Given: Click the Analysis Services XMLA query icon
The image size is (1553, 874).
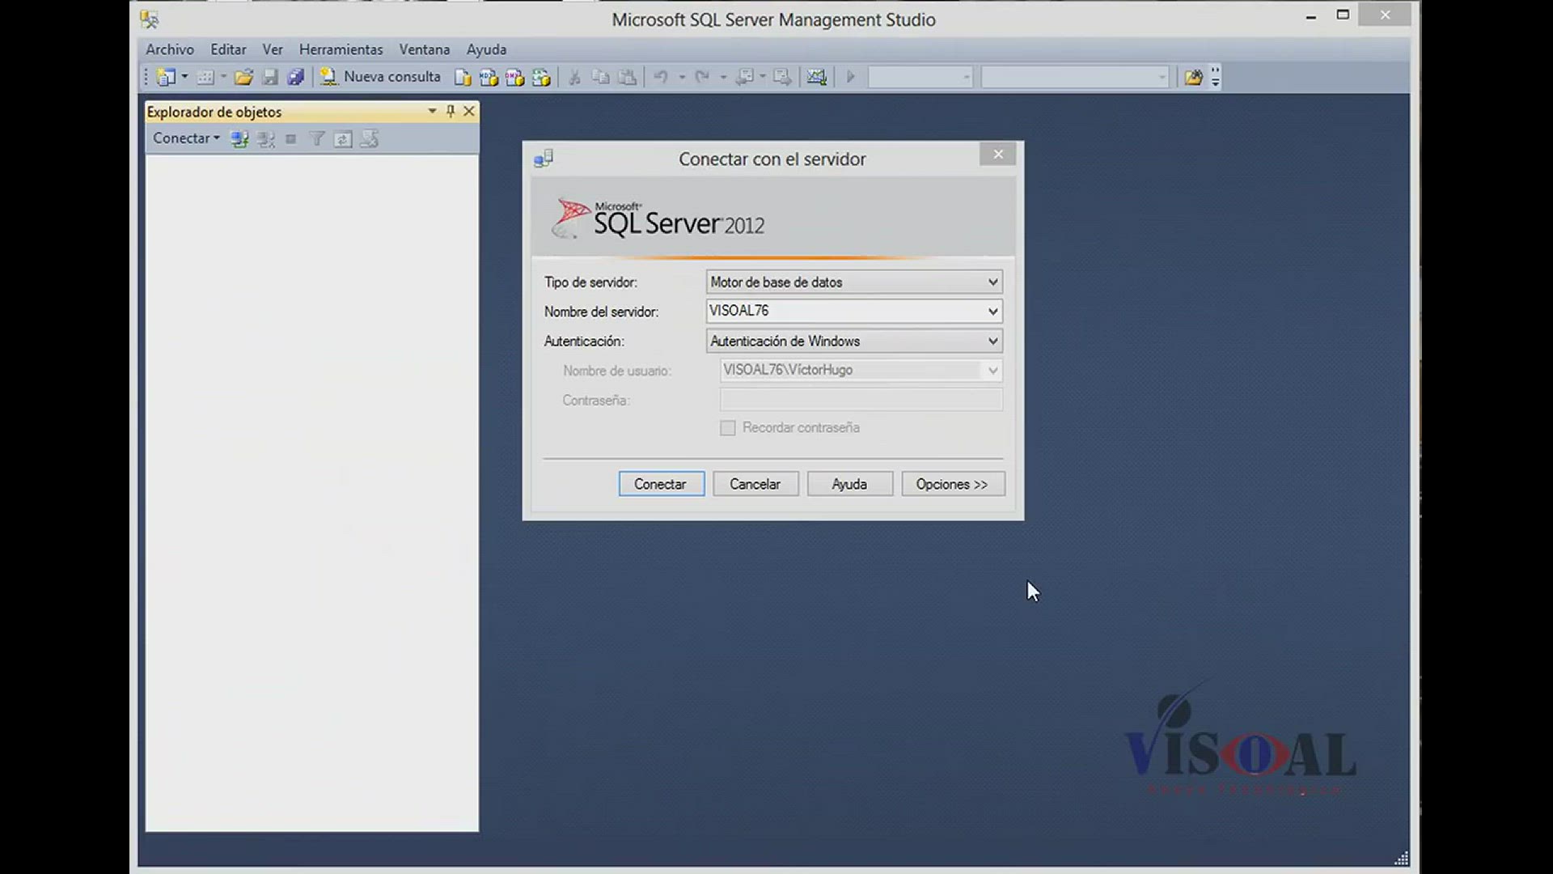Looking at the screenshot, I should (541, 77).
